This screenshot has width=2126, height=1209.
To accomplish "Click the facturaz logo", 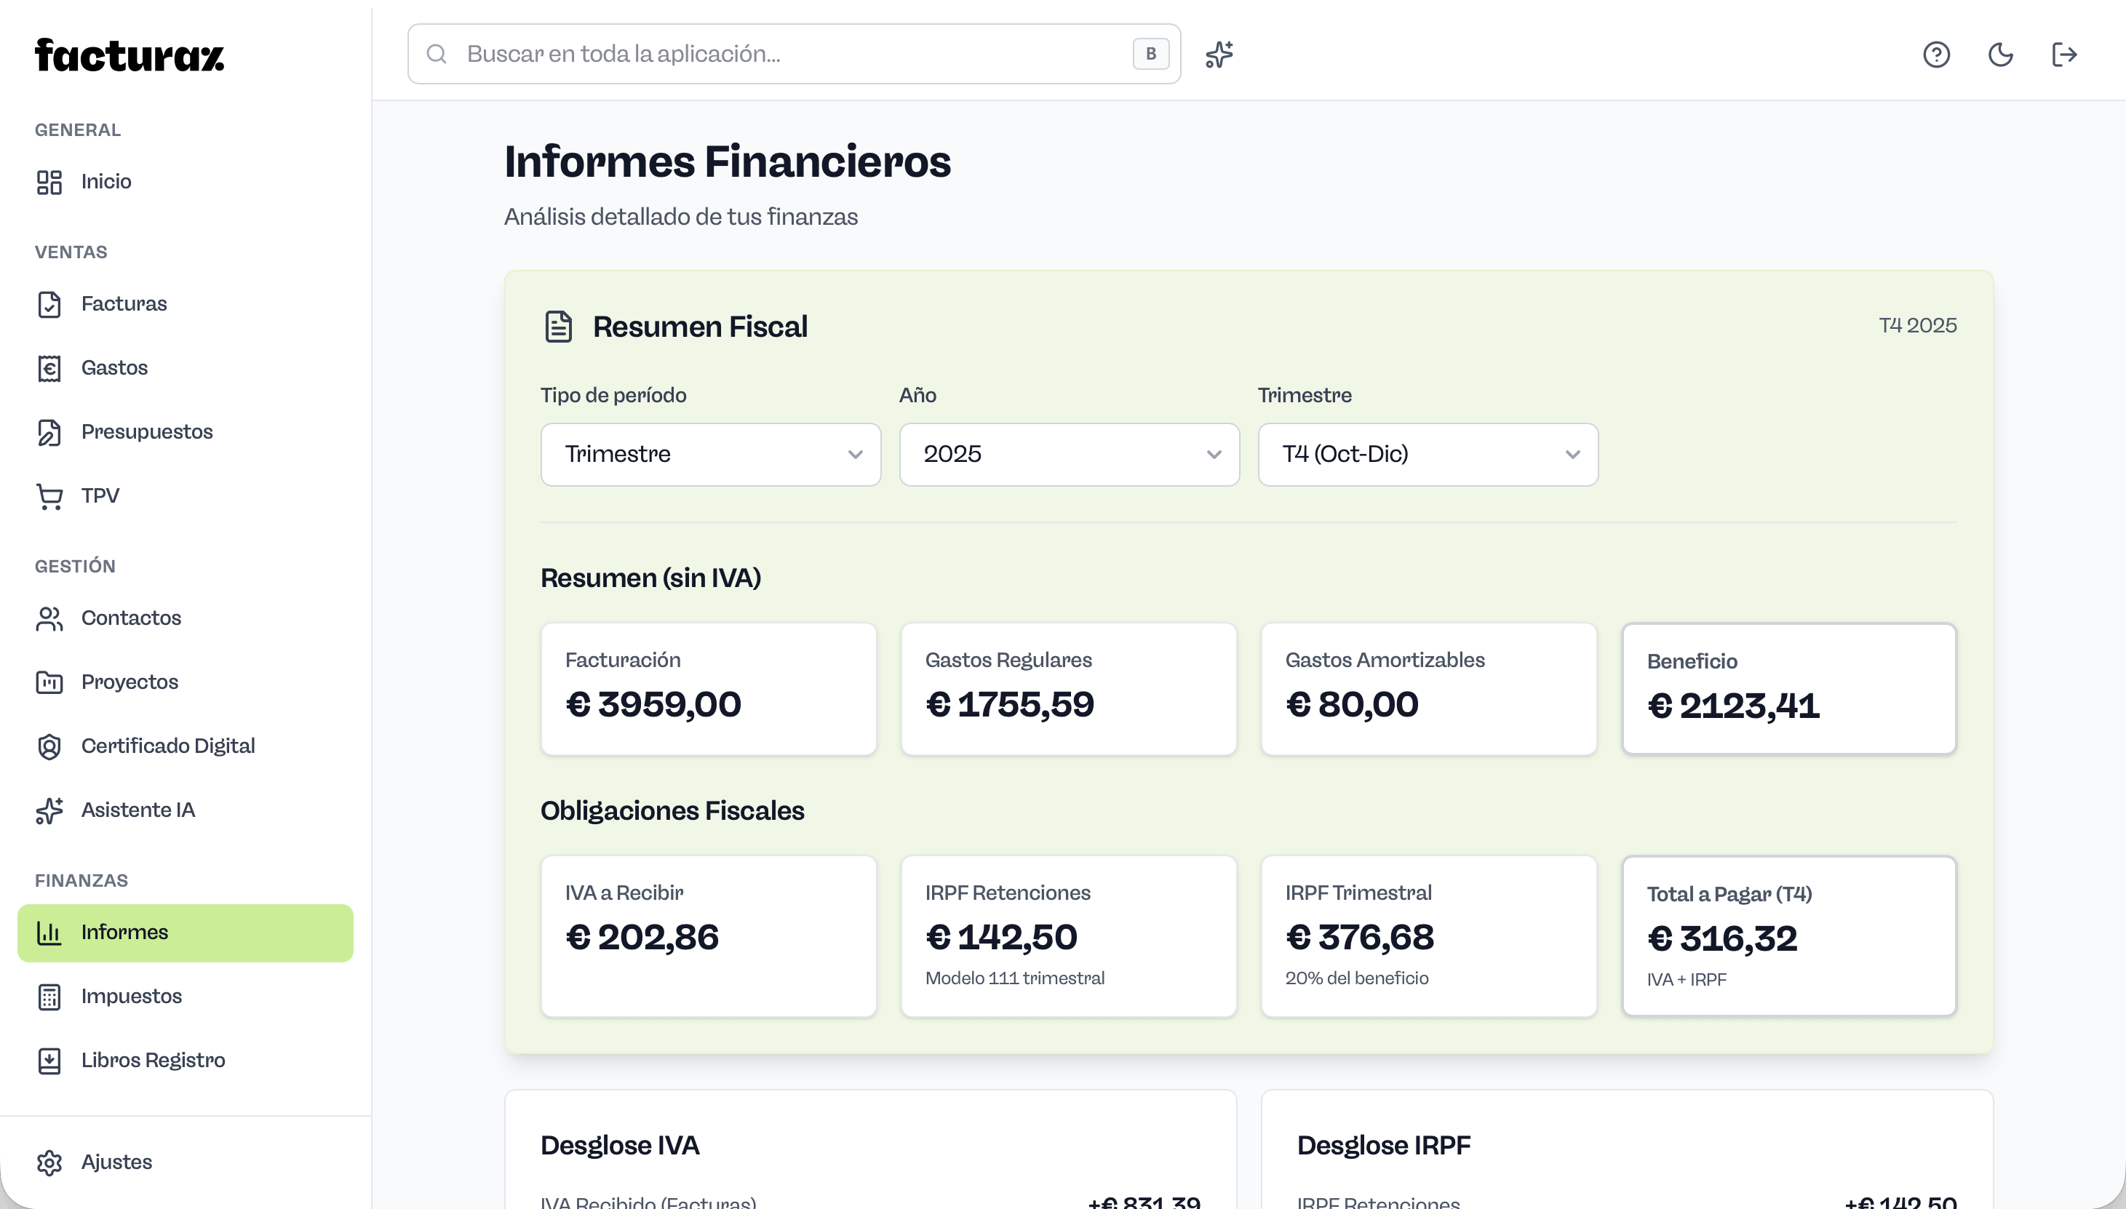I will click(x=130, y=55).
